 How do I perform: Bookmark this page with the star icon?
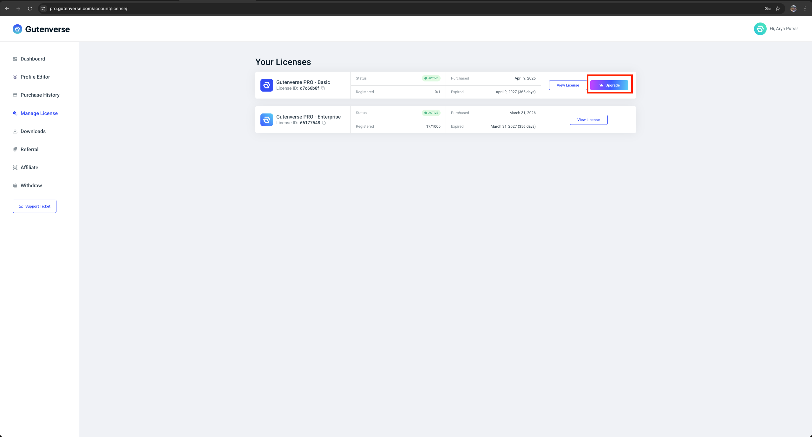pos(778,9)
